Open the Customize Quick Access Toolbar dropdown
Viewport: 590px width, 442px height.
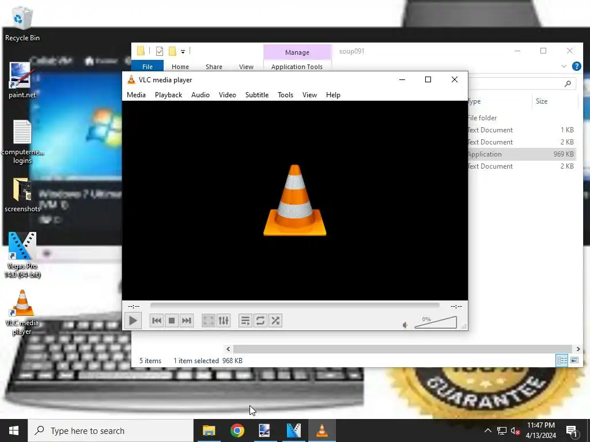pos(183,51)
